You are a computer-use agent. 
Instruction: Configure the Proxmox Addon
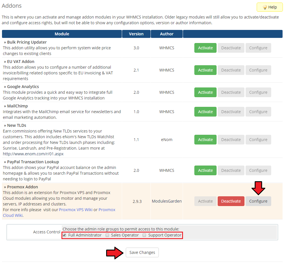coord(258,201)
